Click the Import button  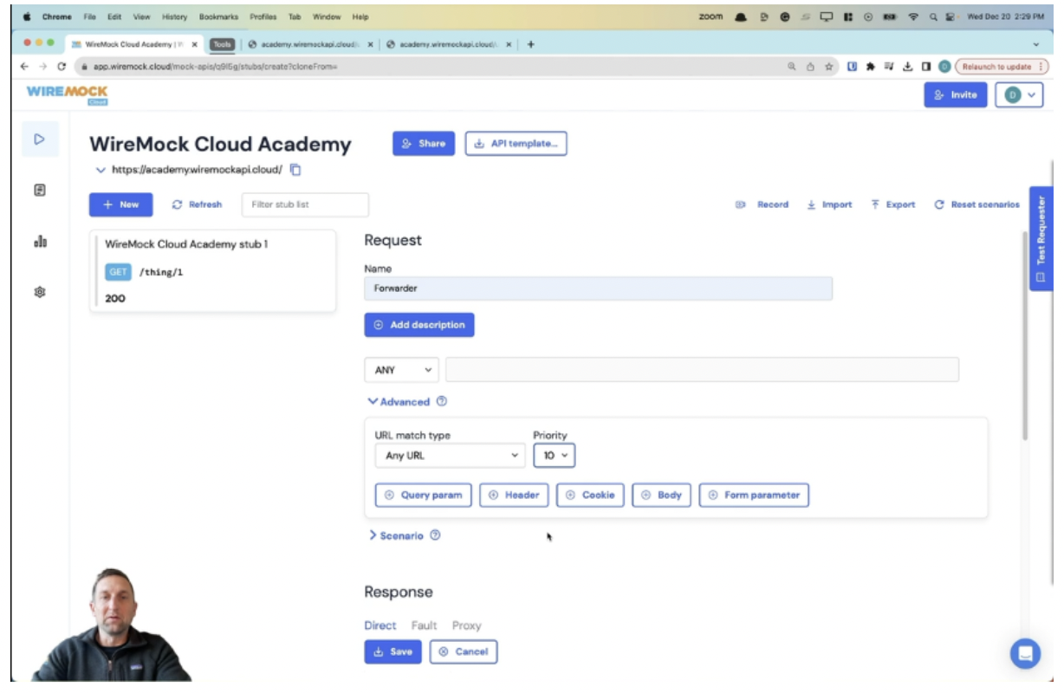tap(829, 204)
